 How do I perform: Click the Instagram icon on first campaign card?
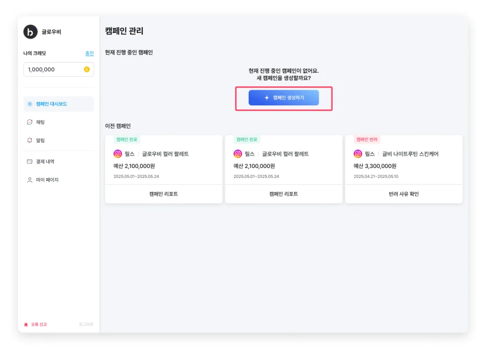(118, 154)
